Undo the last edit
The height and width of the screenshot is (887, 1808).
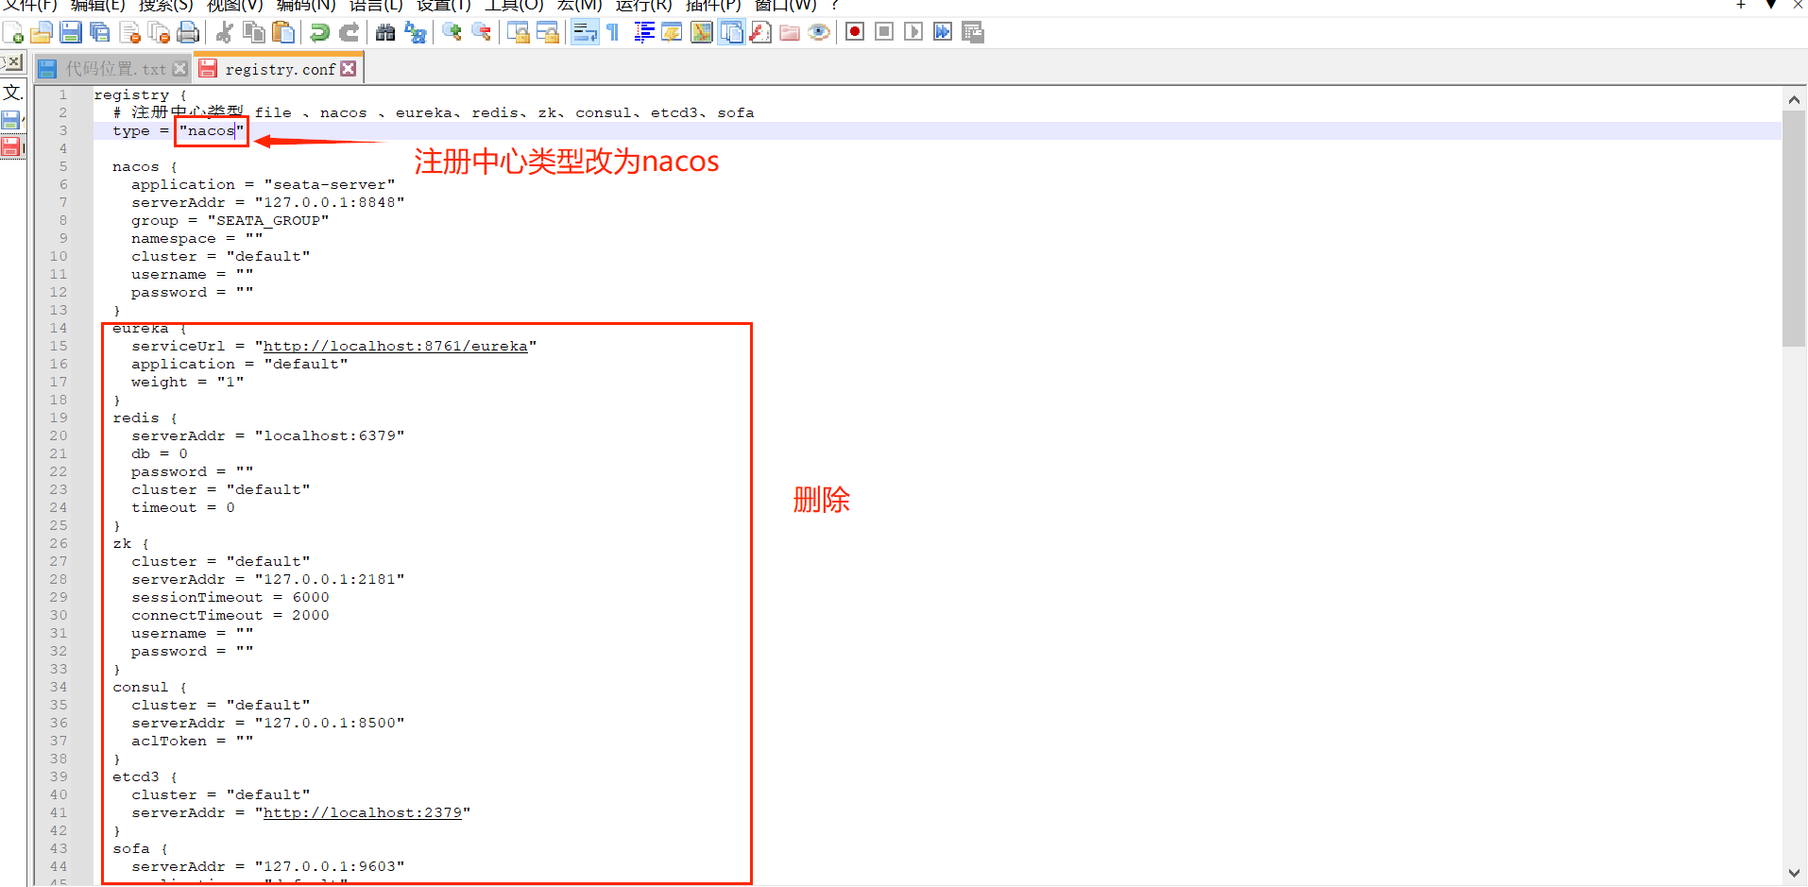click(x=319, y=33)
